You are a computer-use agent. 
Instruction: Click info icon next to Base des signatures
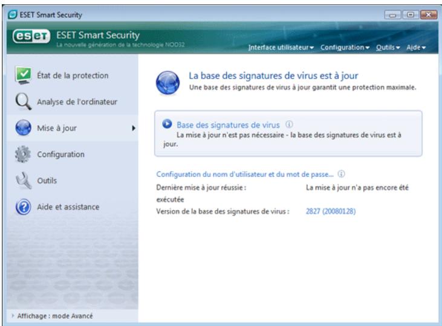pos(289,124)
